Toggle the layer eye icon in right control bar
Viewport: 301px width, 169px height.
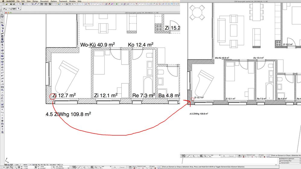(x=240, y=156)
